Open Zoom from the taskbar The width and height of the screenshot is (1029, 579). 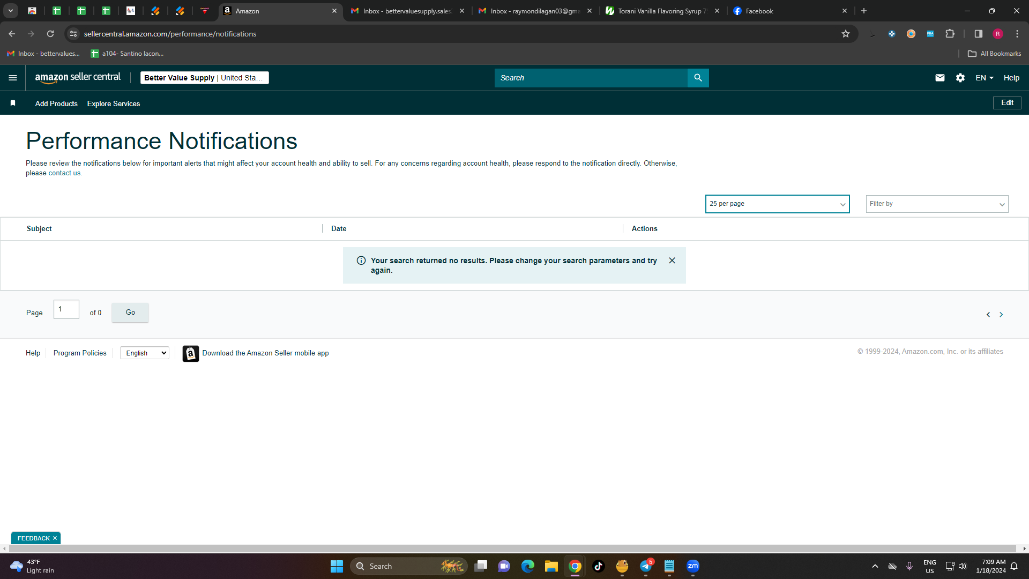coord(693,566)
